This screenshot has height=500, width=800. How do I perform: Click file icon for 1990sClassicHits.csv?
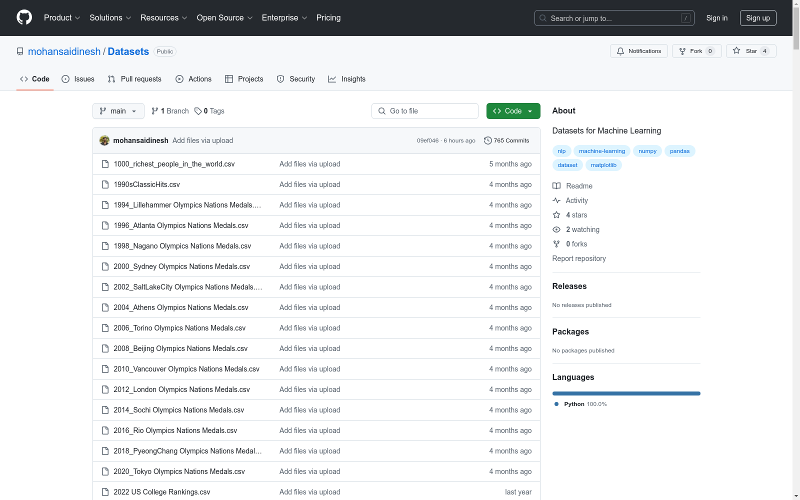pos(105,184)
